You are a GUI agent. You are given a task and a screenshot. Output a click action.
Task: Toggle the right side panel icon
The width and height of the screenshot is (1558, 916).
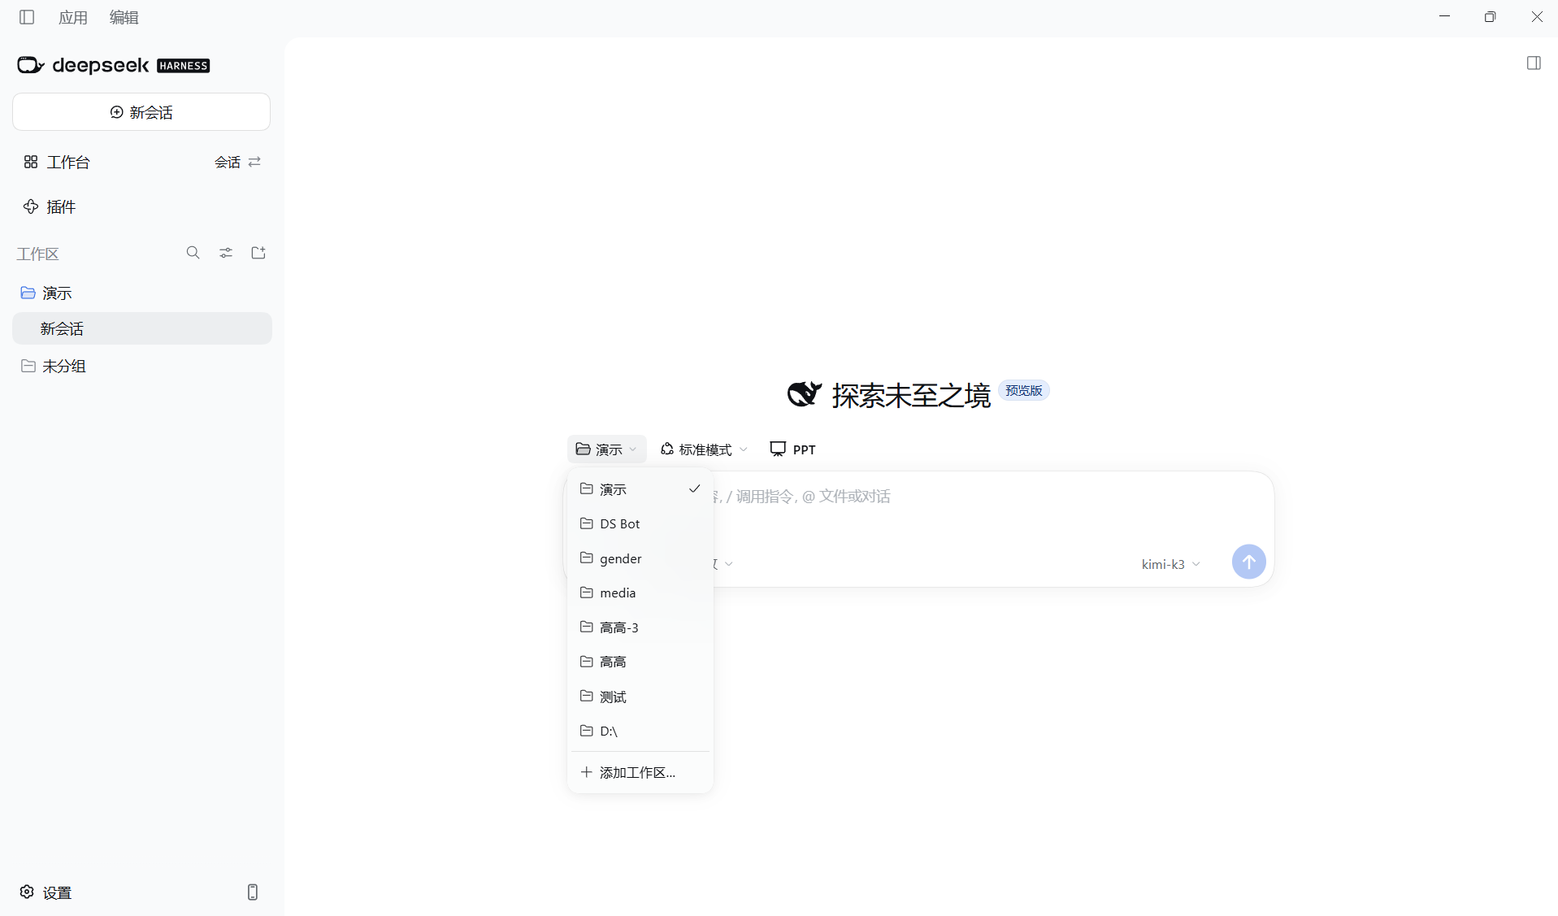point(1534,63)
